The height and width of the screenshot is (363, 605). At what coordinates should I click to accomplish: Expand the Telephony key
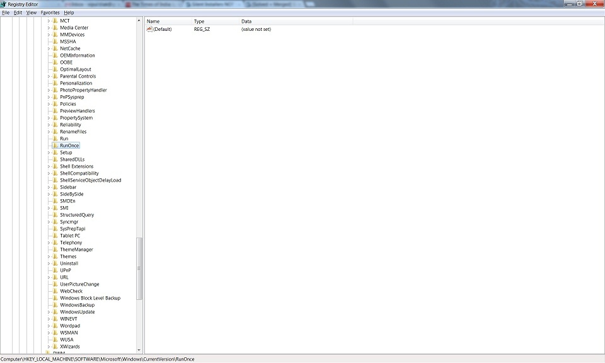pos(49,243)
